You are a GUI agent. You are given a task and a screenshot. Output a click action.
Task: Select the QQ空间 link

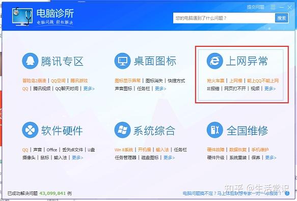58,80
